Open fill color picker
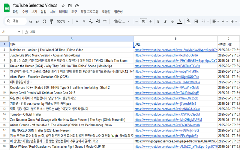The width and height of the screenshot is (240, 150). [x=189, y=21]
